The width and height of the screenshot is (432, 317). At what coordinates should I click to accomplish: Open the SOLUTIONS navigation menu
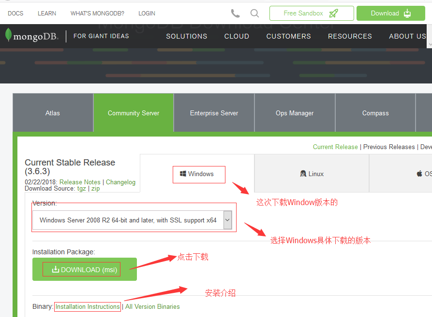click(187, 36)
